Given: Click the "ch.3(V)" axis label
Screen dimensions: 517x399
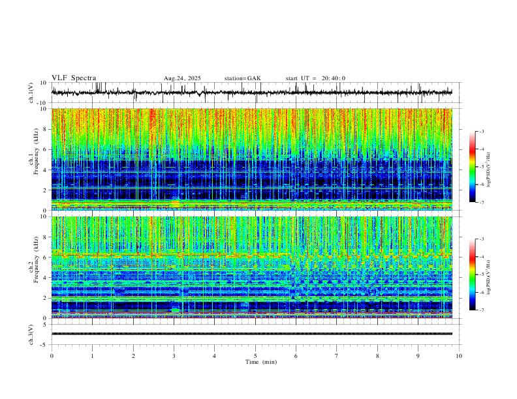Looking at the screenshot, I should [31, 334].
